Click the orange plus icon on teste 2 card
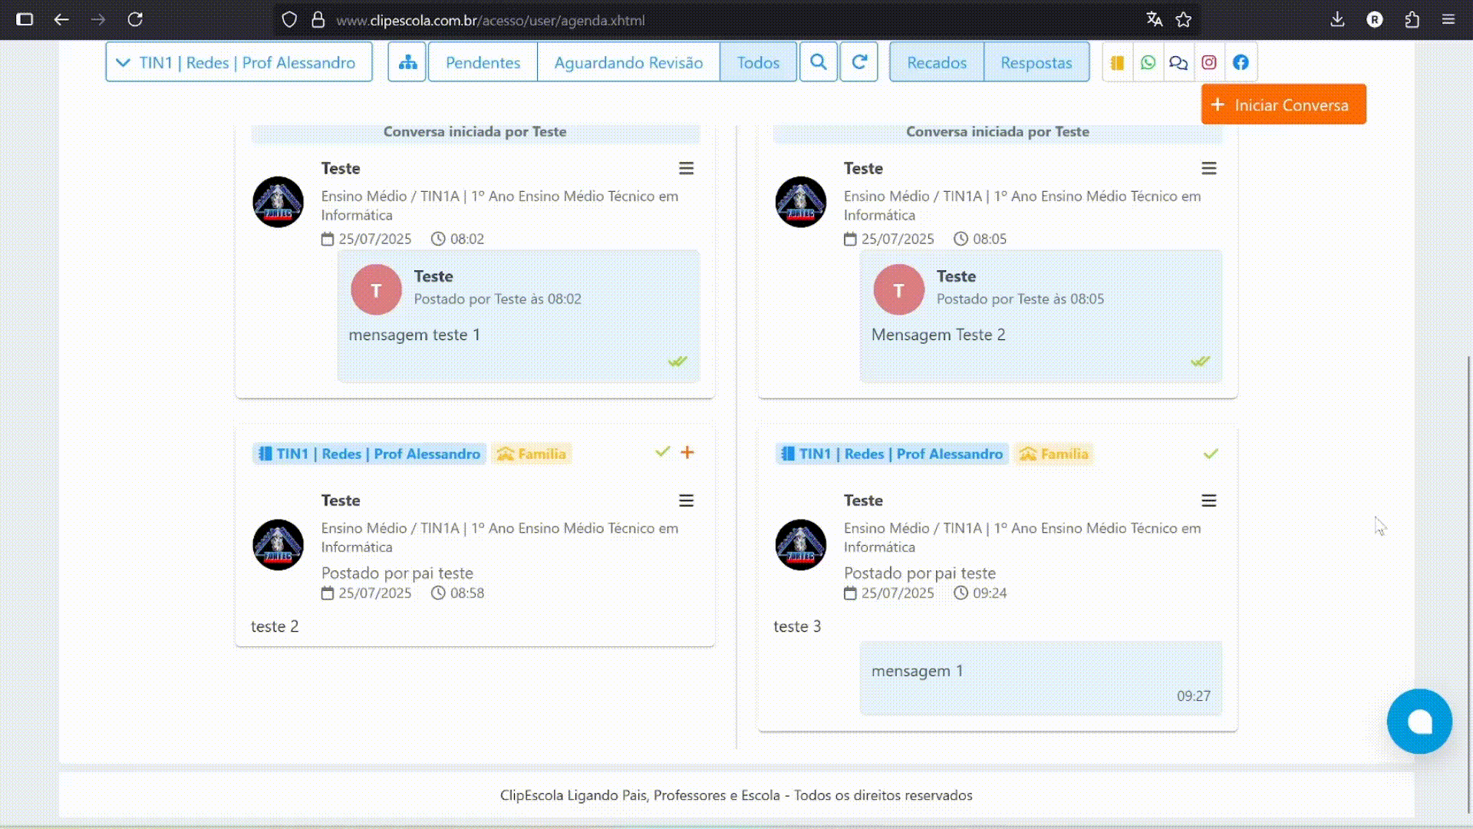Viewport: 1473px width, 829px height. pos(687,452)
